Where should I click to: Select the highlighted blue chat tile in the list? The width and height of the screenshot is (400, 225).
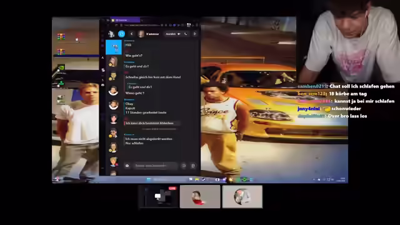[x=114, y=47]
